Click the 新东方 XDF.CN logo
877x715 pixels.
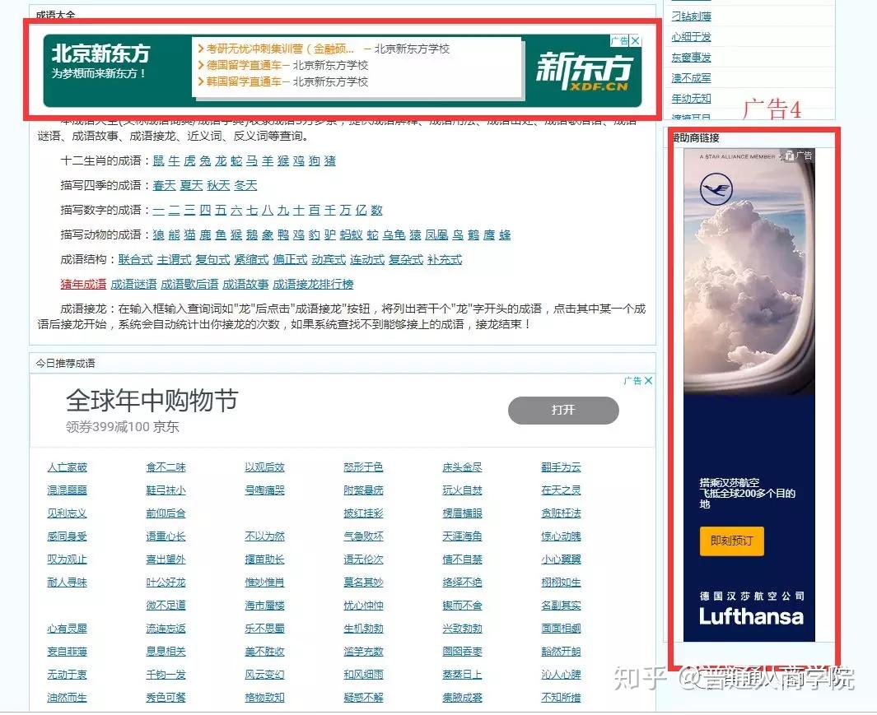click(x=583, y=71)
